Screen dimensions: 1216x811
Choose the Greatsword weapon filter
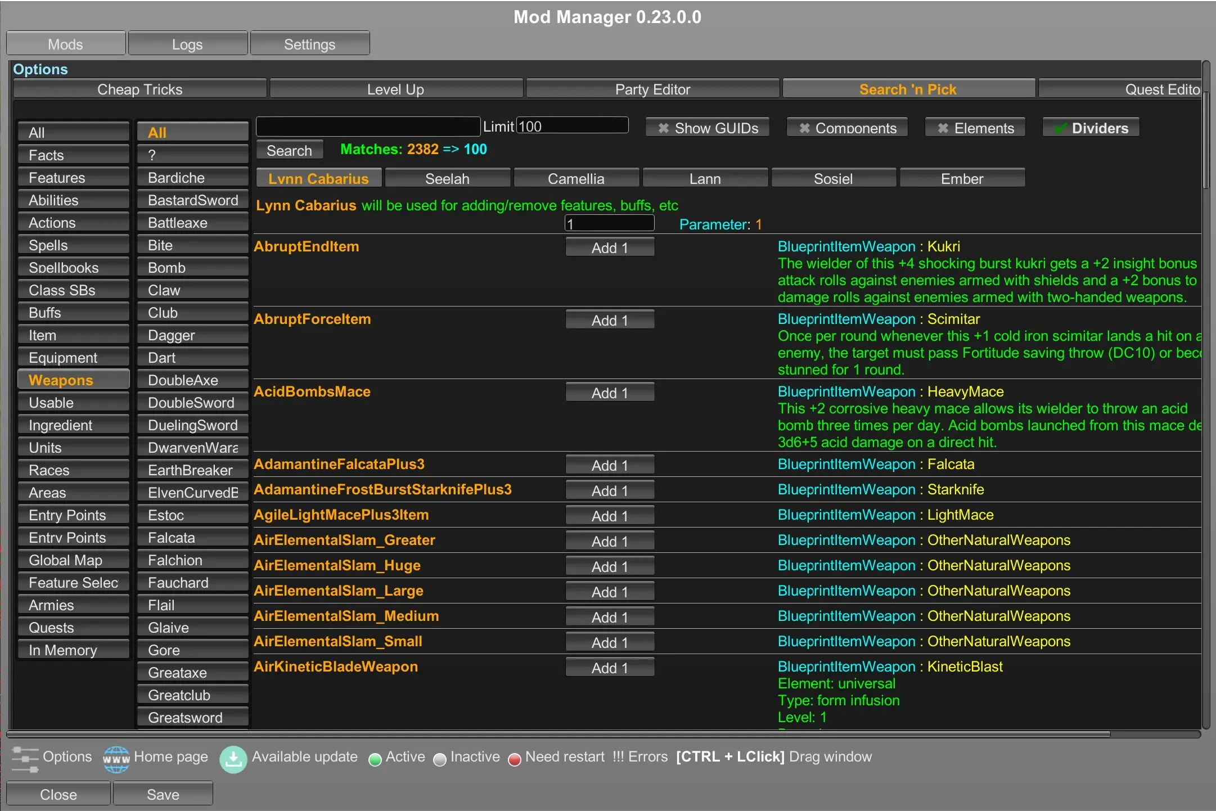coord(192,718)
